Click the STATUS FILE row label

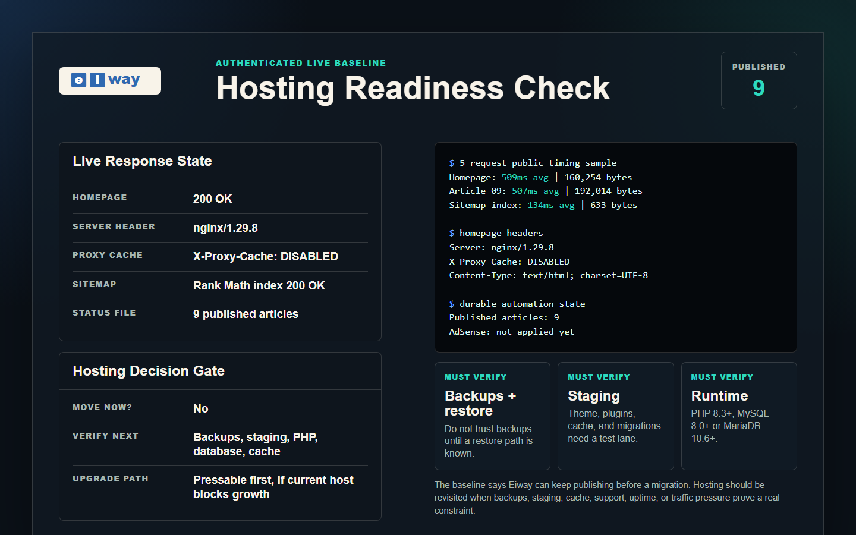[104, 313]
